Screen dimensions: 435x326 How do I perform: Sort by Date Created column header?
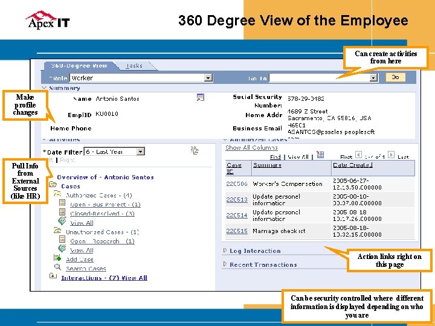click(353, 165)
